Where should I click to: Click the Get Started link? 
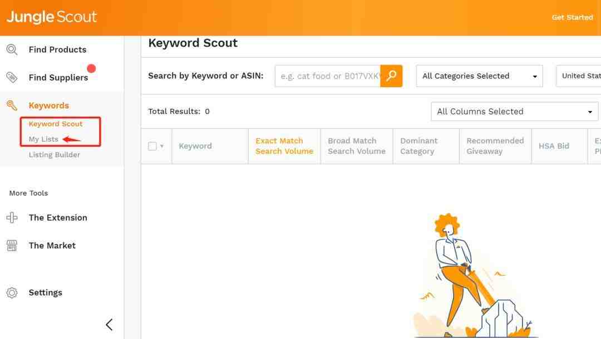[x=572, y=17]
